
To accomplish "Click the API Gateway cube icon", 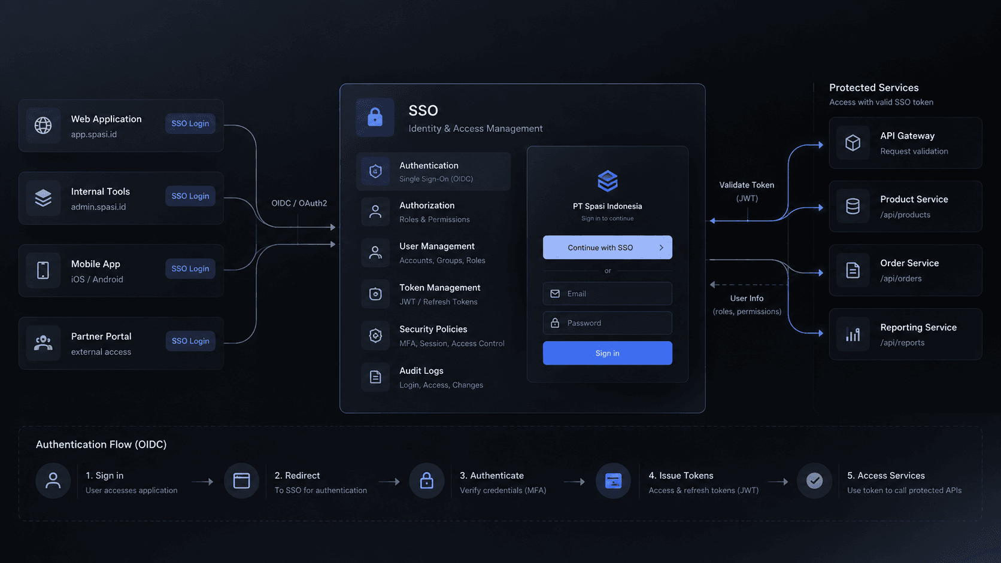I will pos(853,143).
